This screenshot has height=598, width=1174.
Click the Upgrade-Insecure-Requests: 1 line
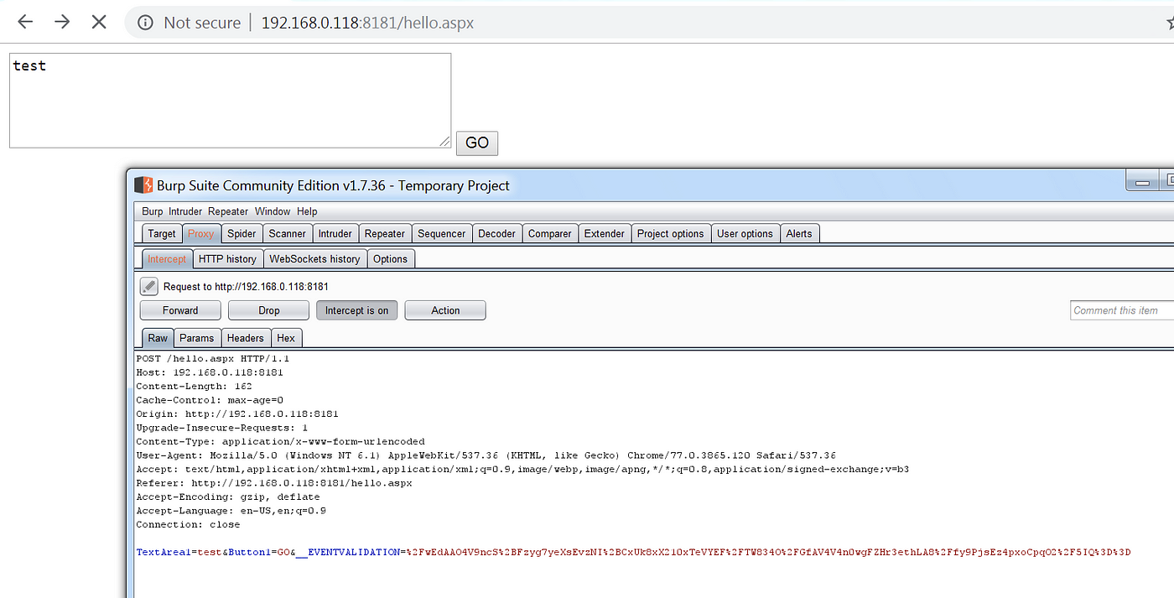pos(221,428)
